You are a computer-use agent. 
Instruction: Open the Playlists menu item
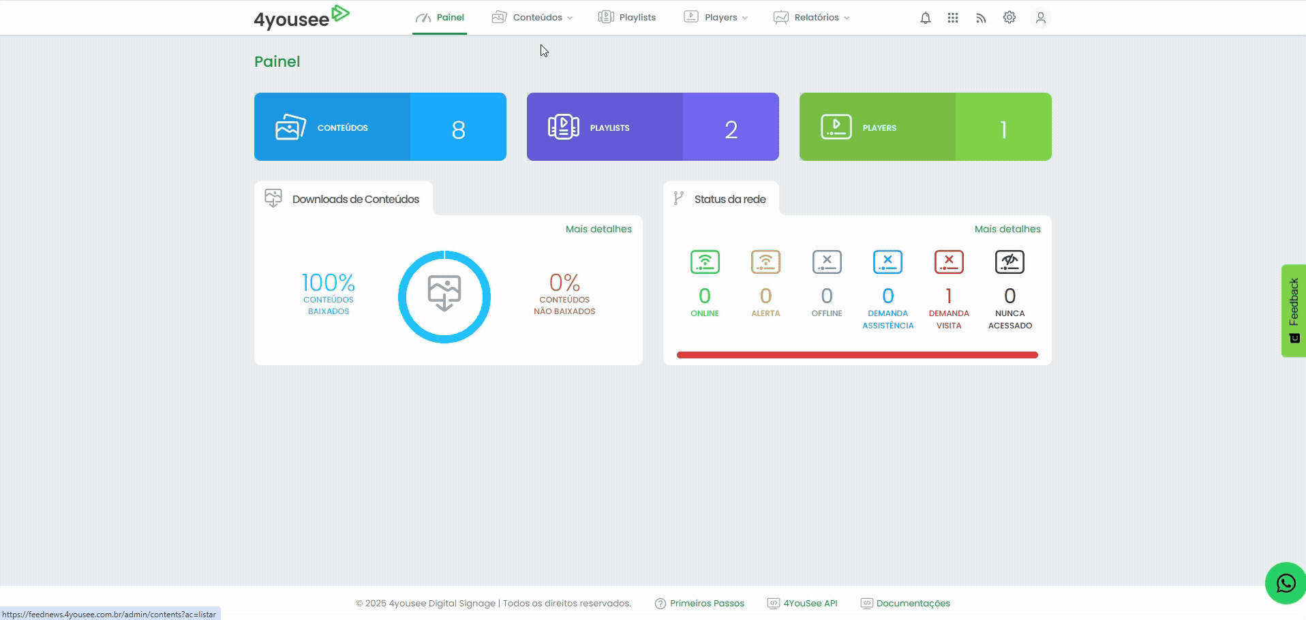(x=627, y=18)
